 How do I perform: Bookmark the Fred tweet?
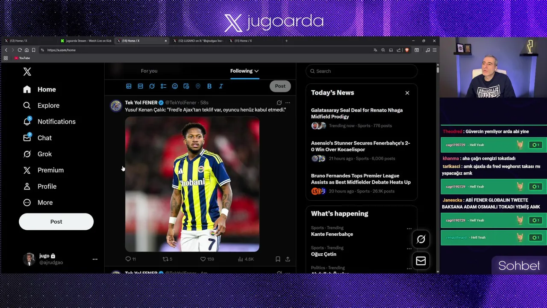(278, 259)
